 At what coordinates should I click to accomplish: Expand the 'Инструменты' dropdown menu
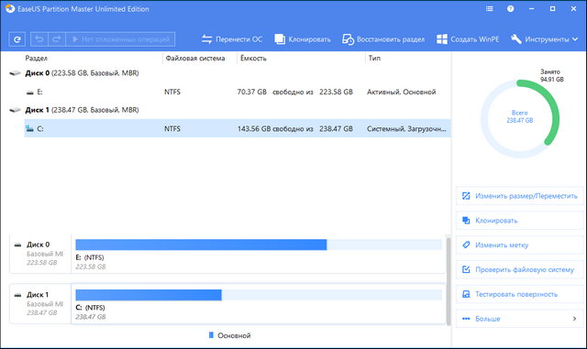[x=544, y=39]
